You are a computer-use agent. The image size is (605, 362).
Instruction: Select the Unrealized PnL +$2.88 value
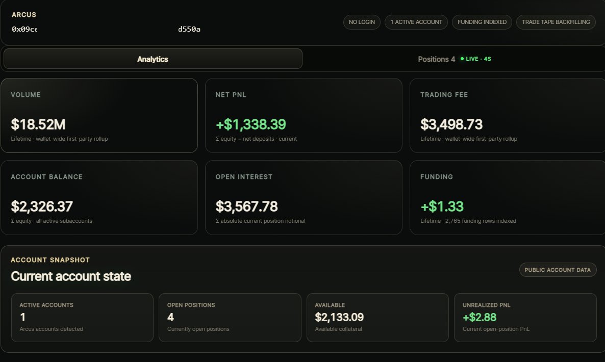pyautogui.click(x=480, y=317)
